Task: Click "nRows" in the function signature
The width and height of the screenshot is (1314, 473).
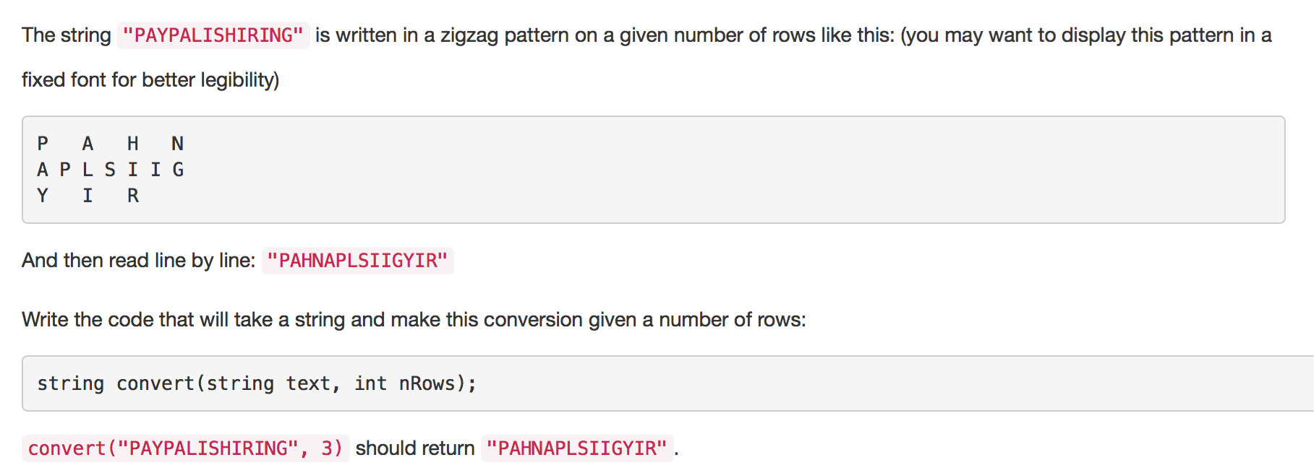Action: click(427, 383)
